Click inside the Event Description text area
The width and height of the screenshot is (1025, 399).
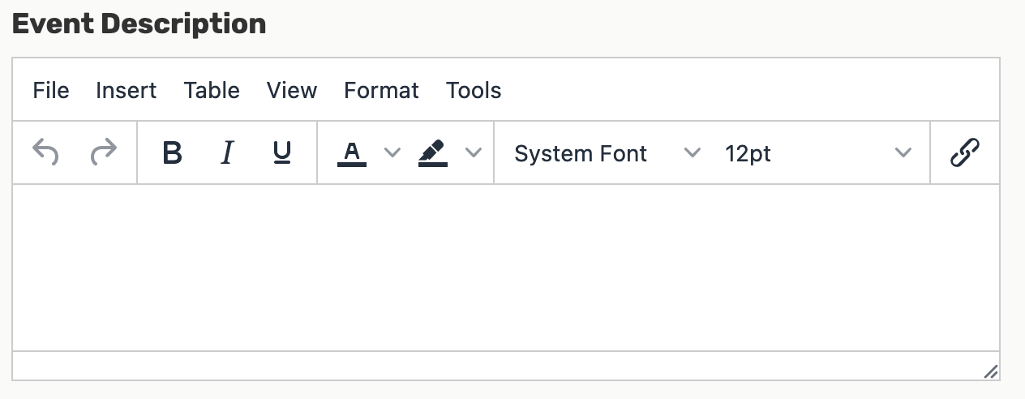pyautogui.click(x=506, y=268)
